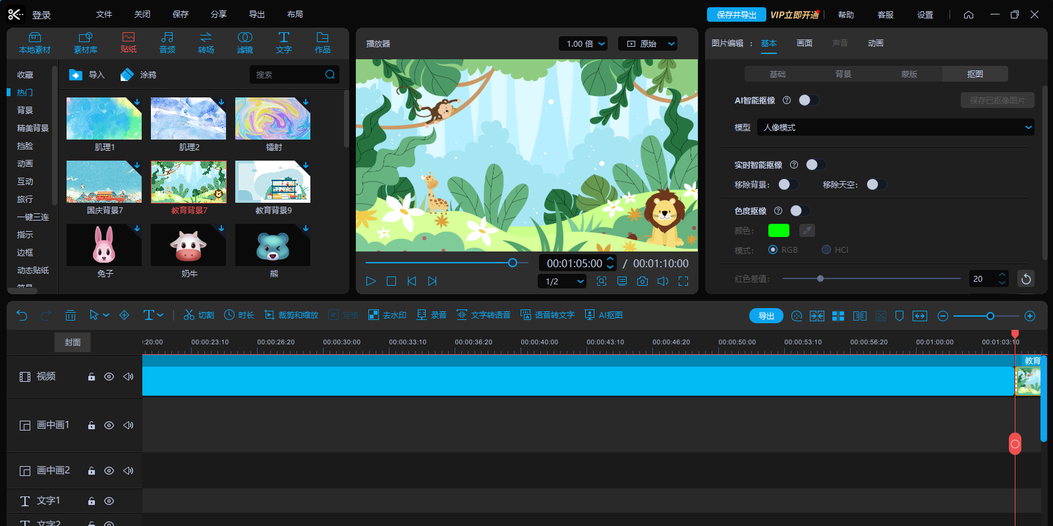Viewport: 1053px width, 526px height.
Task: Toggle visibility of the 画中画1 track
Action: (x=109, y=425)
